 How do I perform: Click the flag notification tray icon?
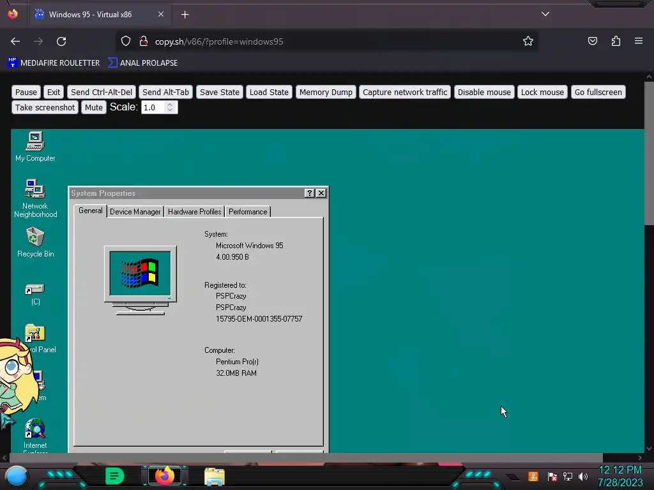click(552, 477)
